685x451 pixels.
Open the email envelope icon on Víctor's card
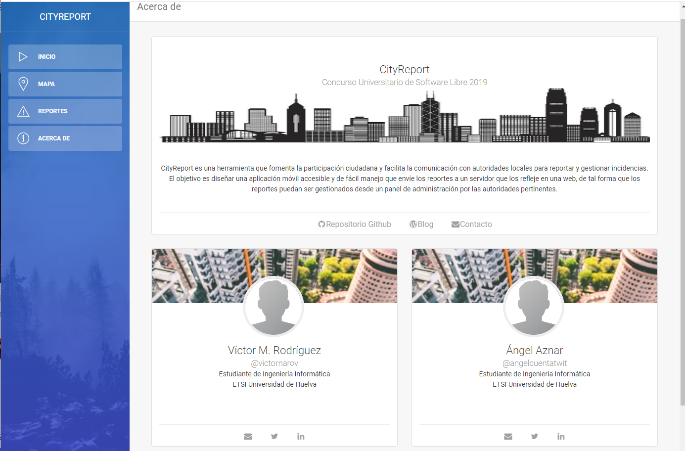pos(248,436)
